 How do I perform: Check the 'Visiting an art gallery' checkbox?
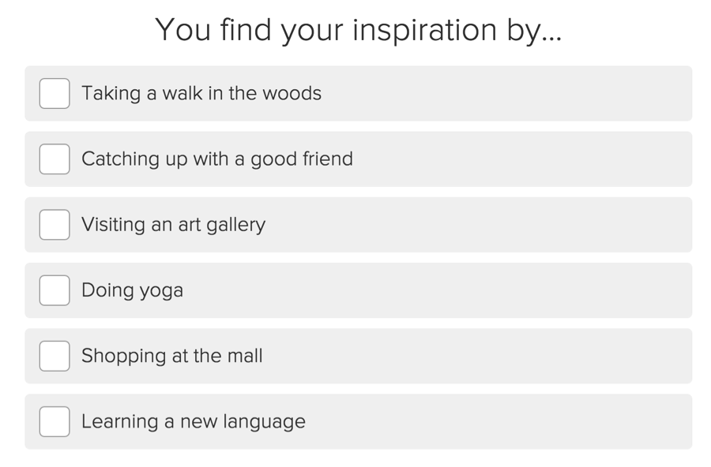coord(54,224)
